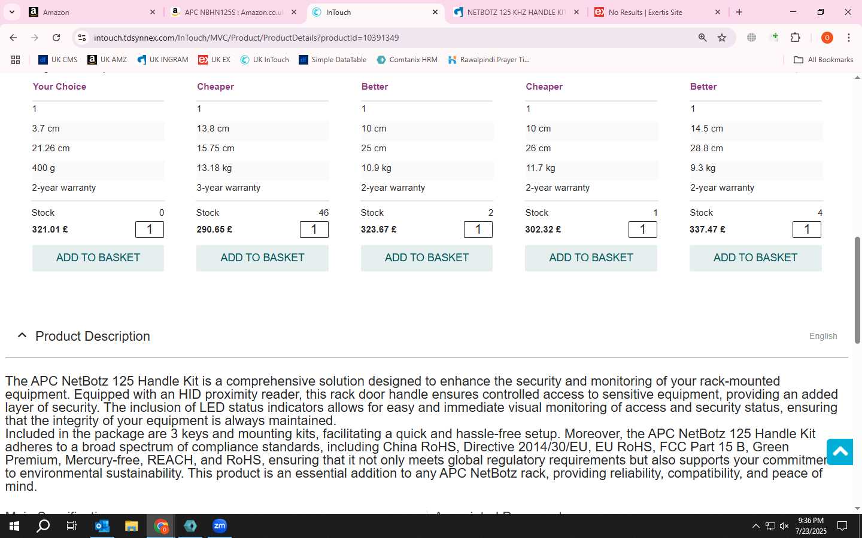The width and height of the screenshot is (862, 538).
Task: Open the Chrome three-dot menu
Action: (x=849, y=38)
